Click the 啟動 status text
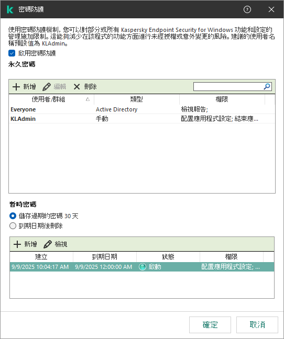The width and height of the screenshot is (284, 339). [x=155, y=267]
